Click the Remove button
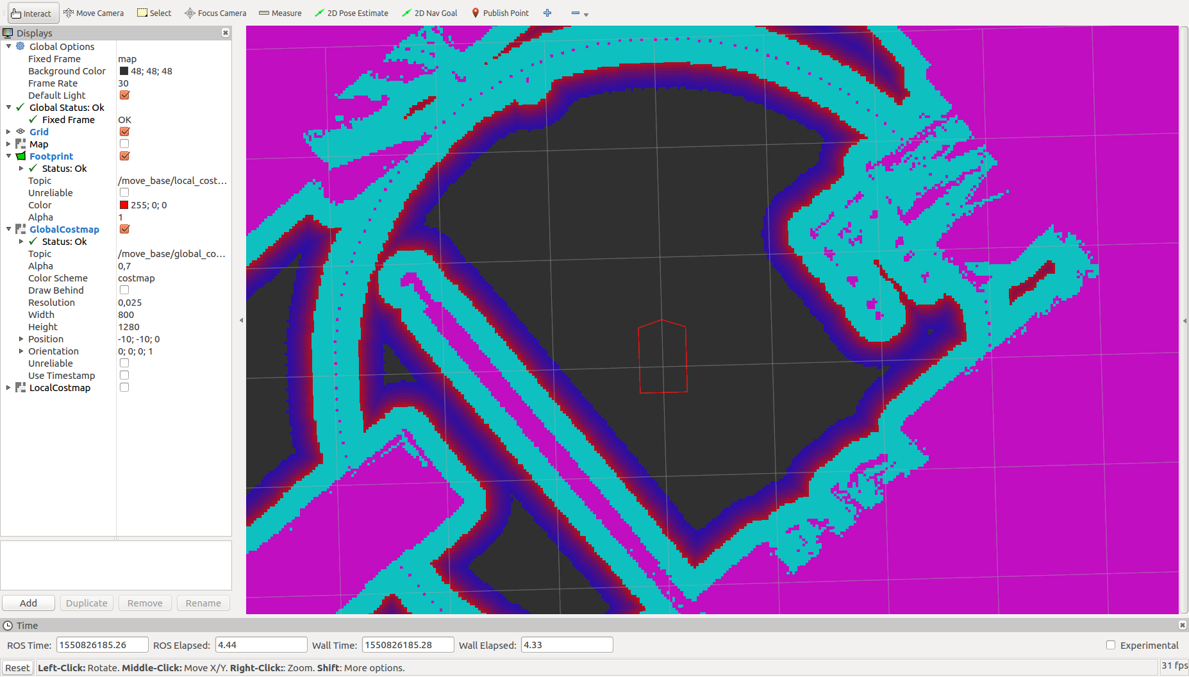This screenshot has width=1189, height=677. pos(145,603)
